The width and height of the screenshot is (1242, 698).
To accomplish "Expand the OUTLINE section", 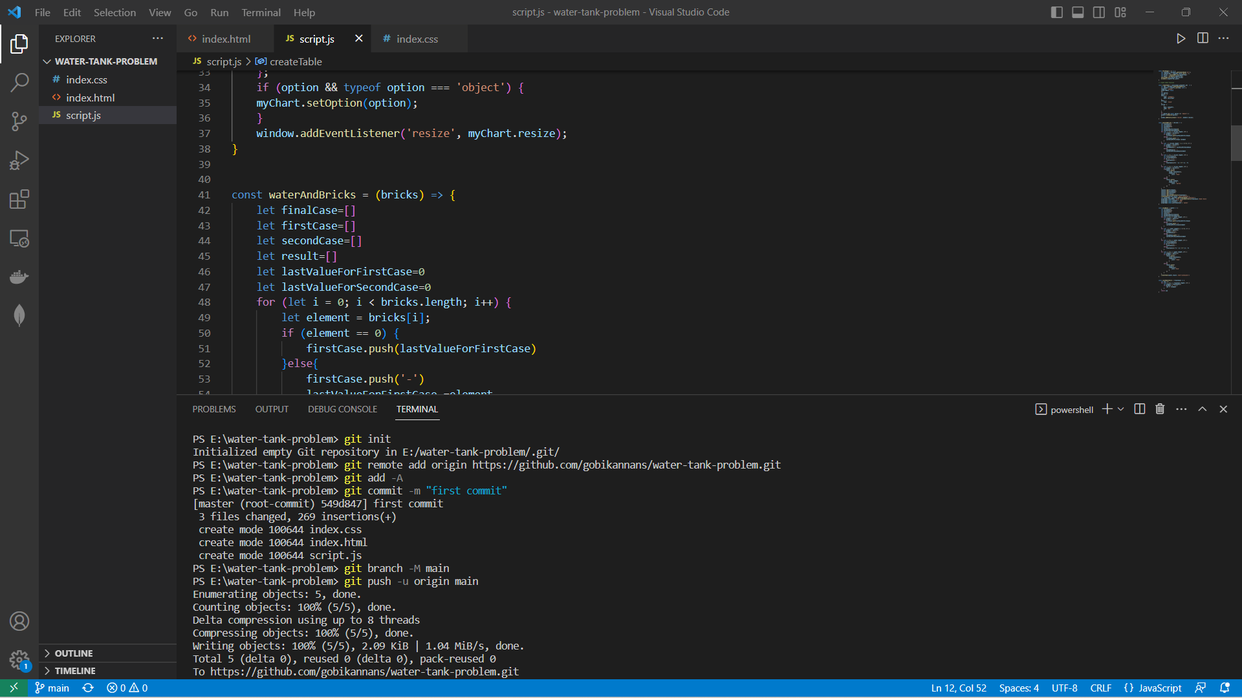I will 74,653.
